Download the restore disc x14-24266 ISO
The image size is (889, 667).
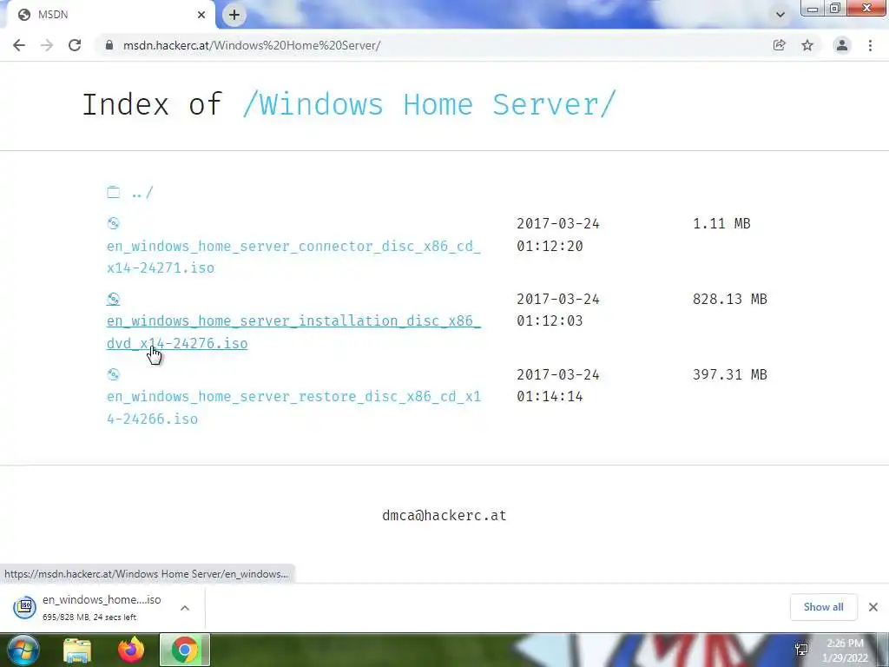293,407
